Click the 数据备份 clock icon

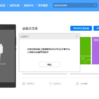tap(24, 84)
